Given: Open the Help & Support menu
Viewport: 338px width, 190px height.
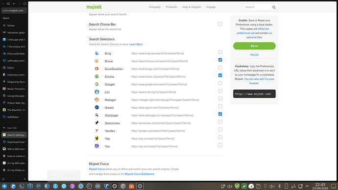Looking at the screenshot, I should 192,7.
